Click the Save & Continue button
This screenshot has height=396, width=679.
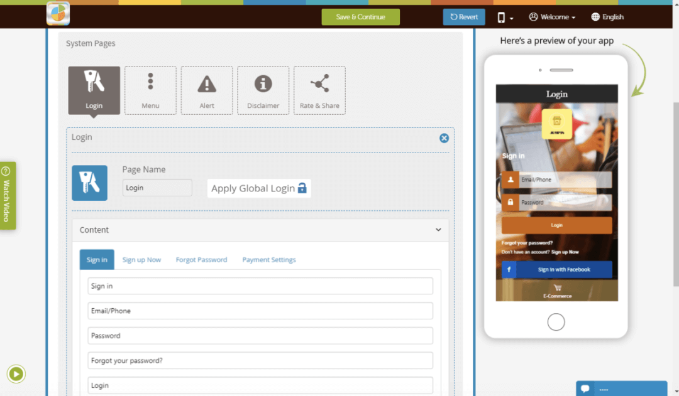360,17
